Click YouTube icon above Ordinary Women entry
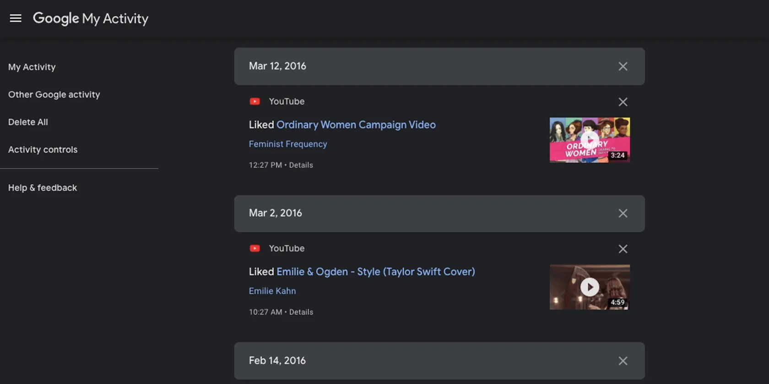Screen dimensions: 769x384 [x=255, y=101]
